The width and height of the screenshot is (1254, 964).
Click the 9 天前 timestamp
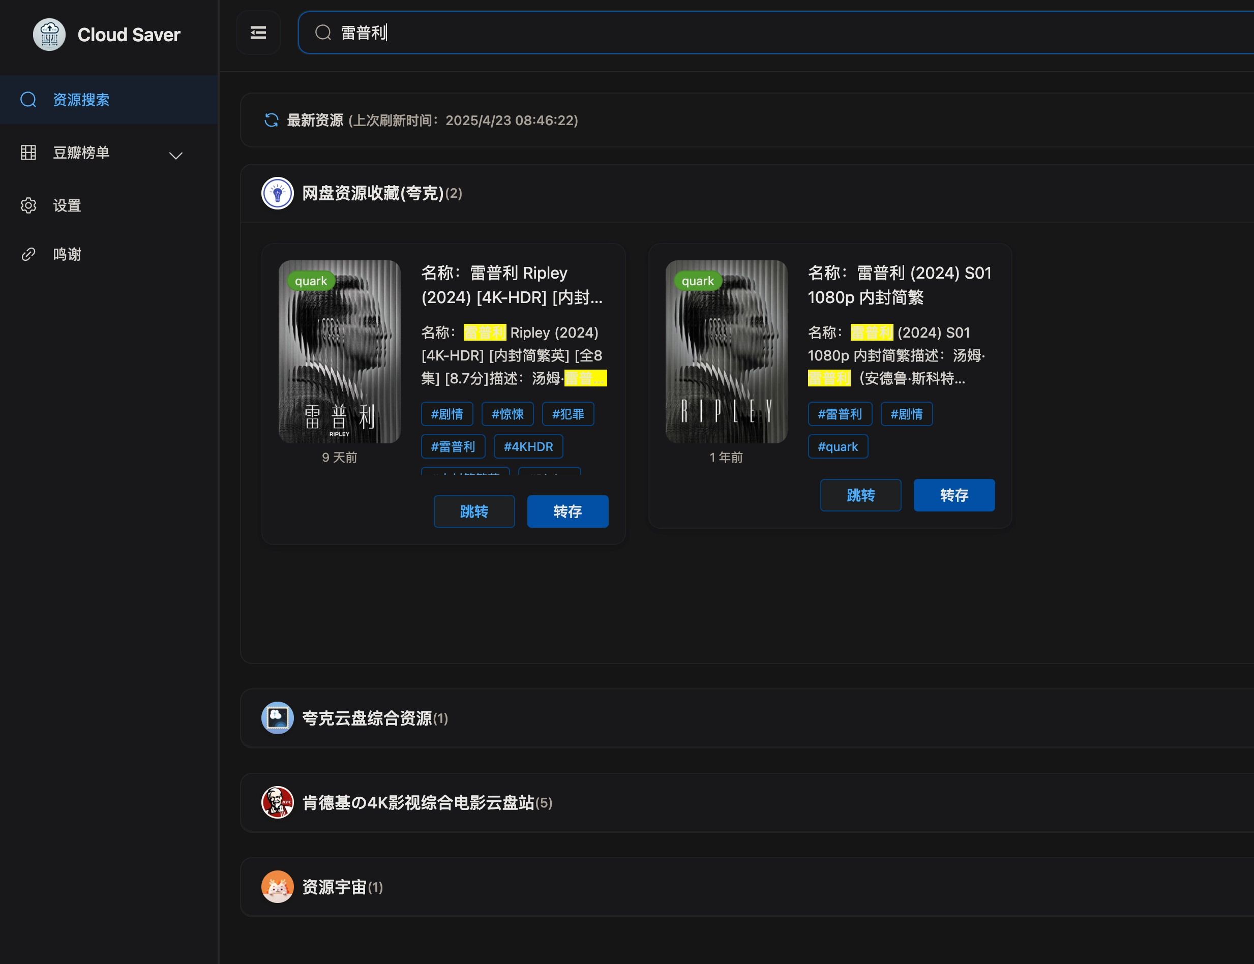click(x=339, y=457)
